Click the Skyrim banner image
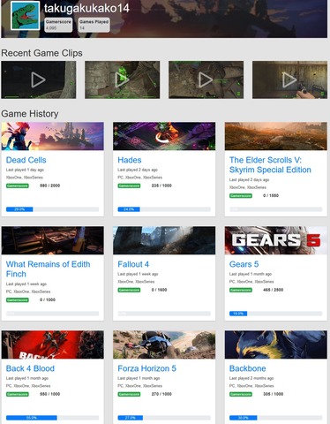 click(x=276, y=136)
